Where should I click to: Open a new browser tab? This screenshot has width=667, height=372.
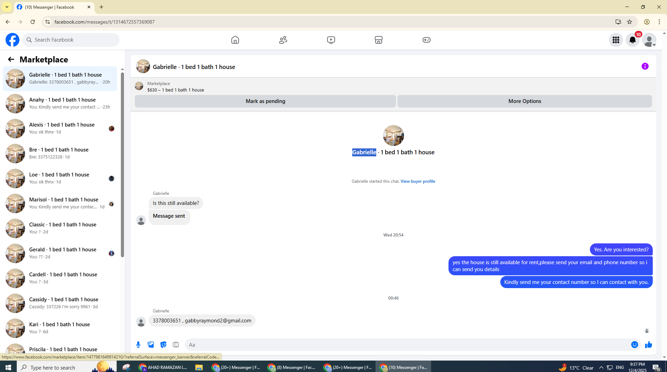(101, 7)
